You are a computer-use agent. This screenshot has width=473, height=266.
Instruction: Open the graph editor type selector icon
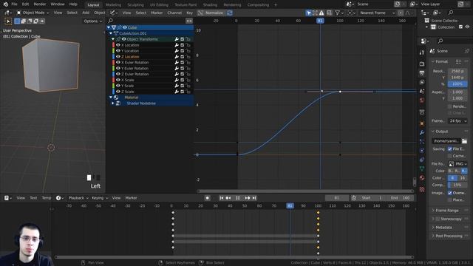click(114, 13)
